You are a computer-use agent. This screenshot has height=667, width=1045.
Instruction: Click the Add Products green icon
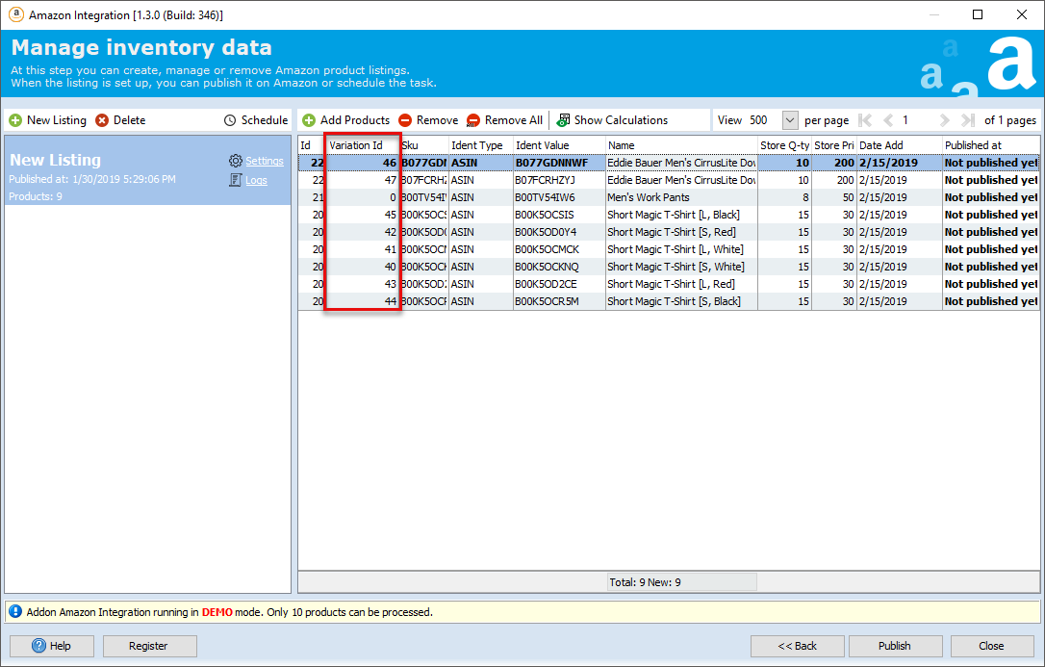tap(309, 120)
